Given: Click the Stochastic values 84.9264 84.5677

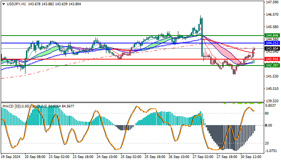Looking at the screenshot, I should [61, 106].
